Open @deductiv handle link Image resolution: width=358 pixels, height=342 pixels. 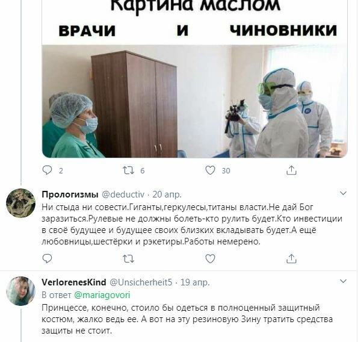pos(123,194)
